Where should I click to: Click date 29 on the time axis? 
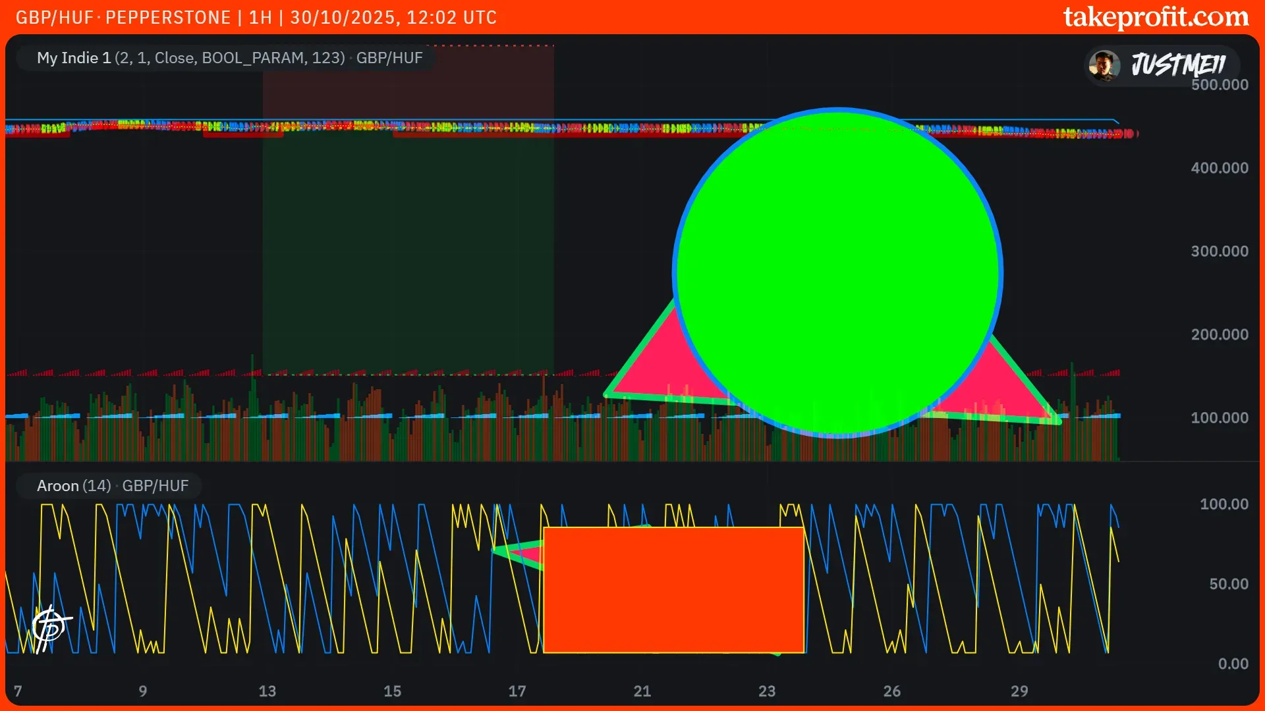coord(1019,691)
